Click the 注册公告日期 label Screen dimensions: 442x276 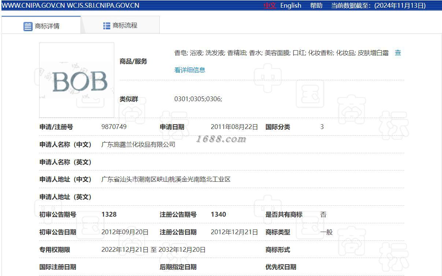coord(178,232)
